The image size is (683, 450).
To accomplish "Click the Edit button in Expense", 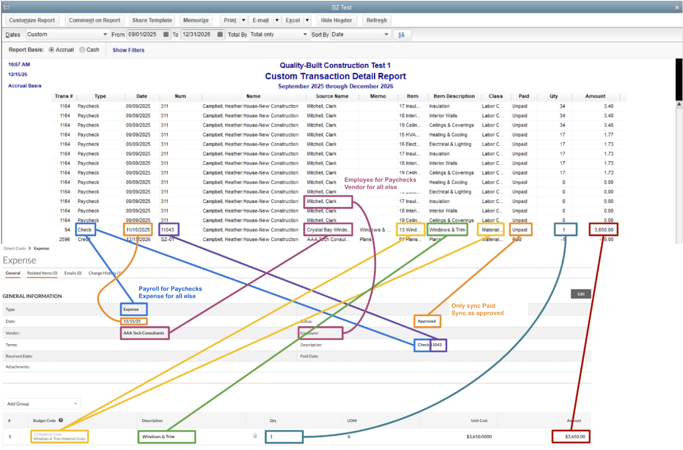I will (x=581, y=294).
